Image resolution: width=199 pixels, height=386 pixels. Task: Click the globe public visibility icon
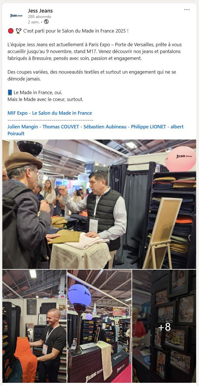tap(46, 22)
